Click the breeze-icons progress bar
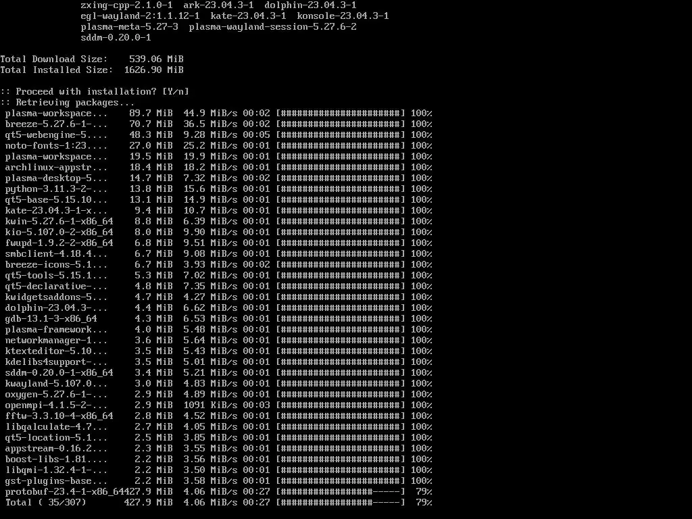This screenshot has height=519, width=692. click(x=341, y=264)
